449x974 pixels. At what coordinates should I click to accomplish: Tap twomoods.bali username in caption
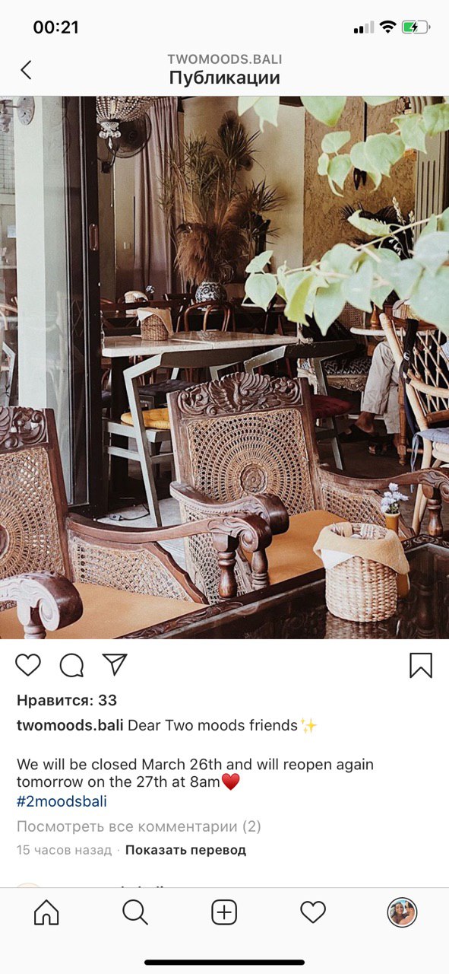(70, 725)
